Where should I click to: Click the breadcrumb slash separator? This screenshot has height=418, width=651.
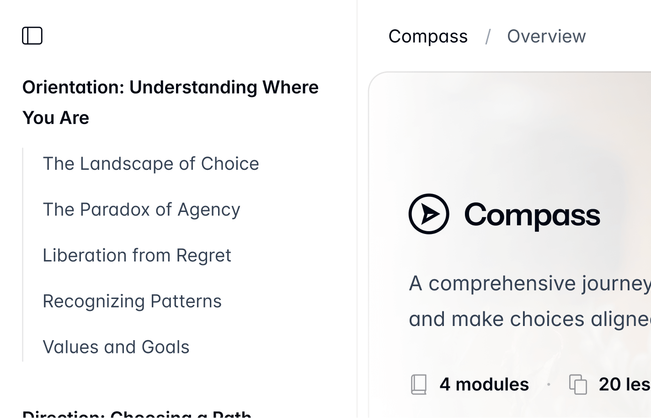(488, 37)
